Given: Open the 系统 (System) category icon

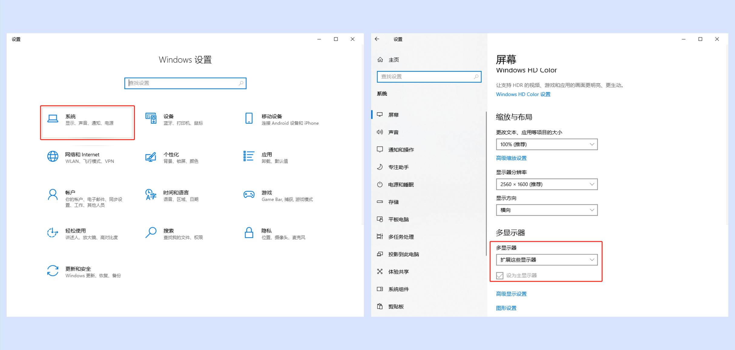Looking at the screenshot, I should click(53, 119).
